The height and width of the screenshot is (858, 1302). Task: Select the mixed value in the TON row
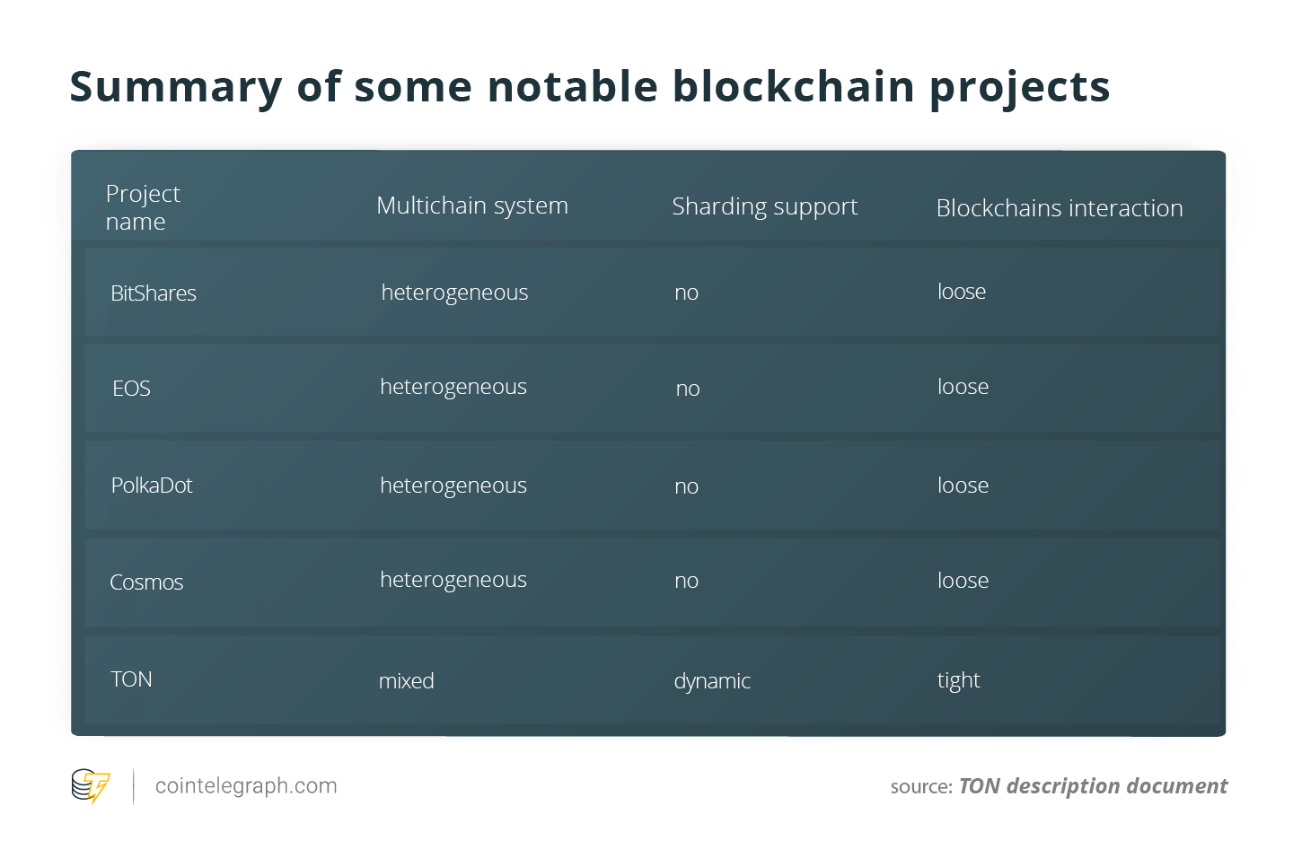pos(406,681)
